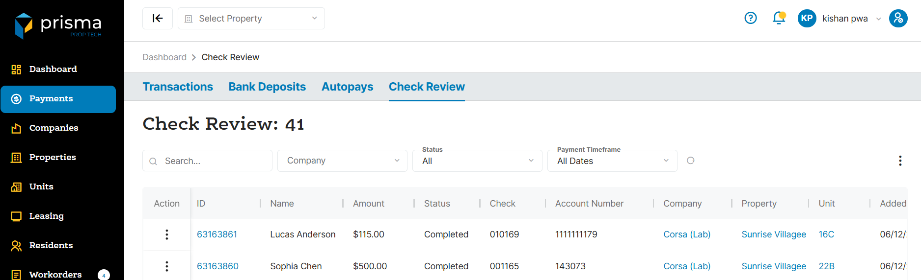Viewport: 921px width, 280px height.
Task: Open check ID 63163861 link
Action: pyautogui.click(x=217, y=234)
